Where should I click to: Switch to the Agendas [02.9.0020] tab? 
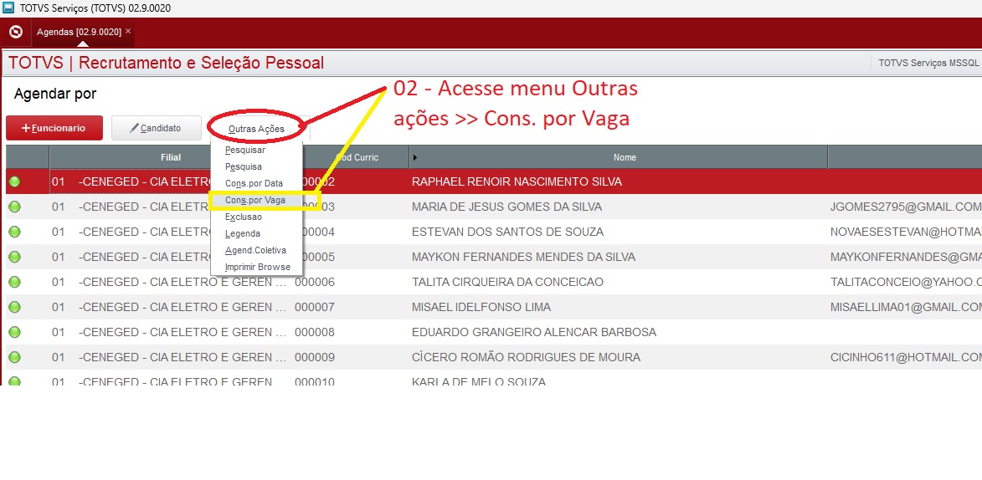point(79,32)
